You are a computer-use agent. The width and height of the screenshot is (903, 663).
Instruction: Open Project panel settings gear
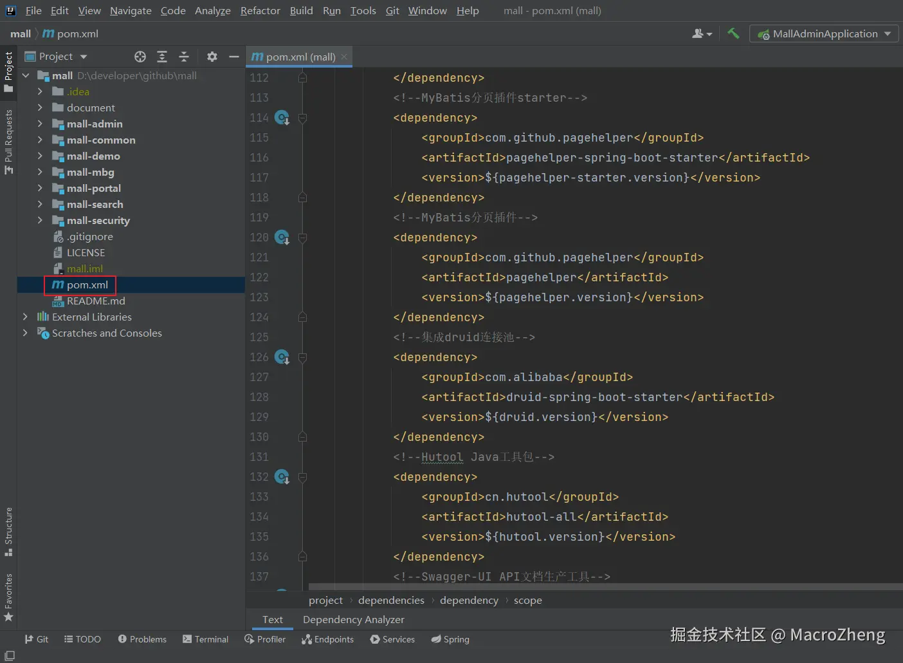click(212, 57)
